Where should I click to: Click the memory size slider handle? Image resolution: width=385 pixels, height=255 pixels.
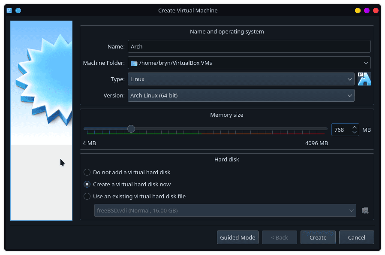coord(131,129)
